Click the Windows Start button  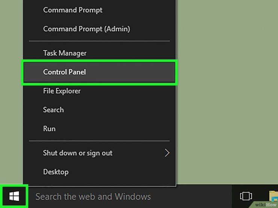pos(14,196)
